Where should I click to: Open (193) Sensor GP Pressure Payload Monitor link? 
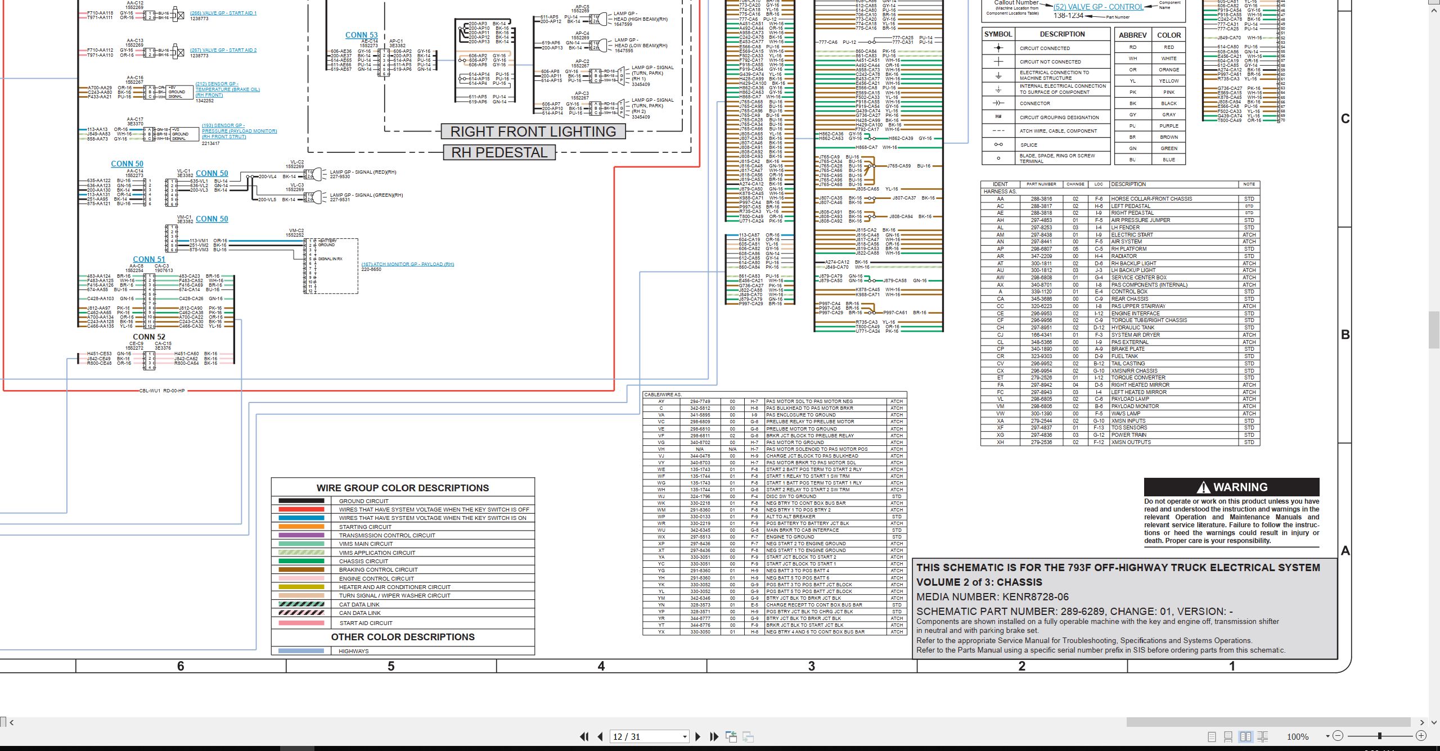[239, 131]
